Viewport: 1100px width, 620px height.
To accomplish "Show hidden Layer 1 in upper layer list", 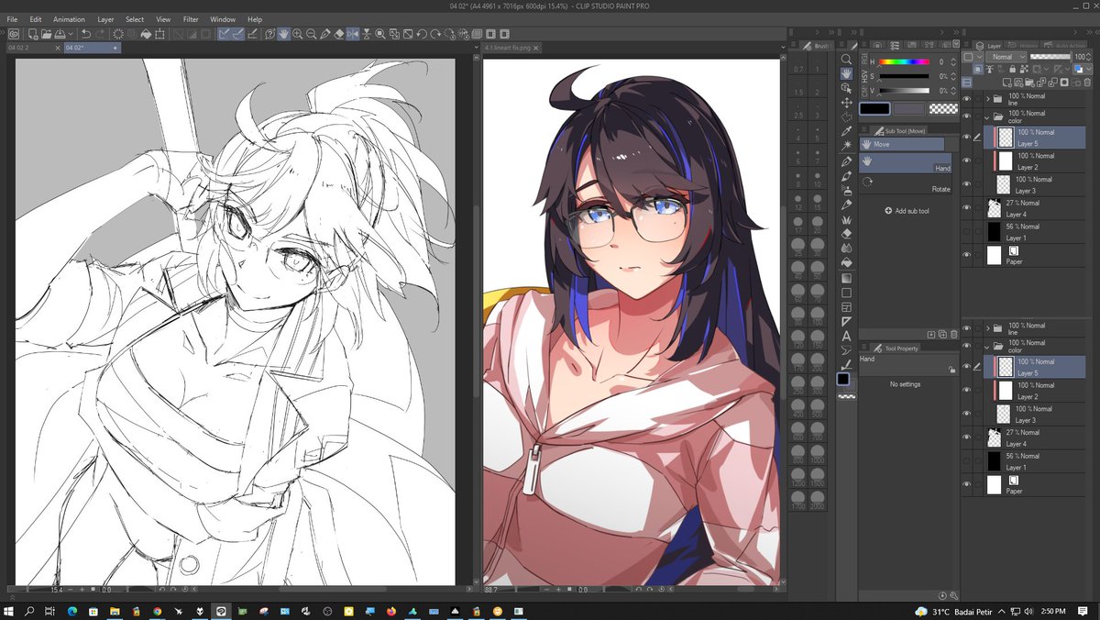I will pyautogui.click(x=966, y=232).
